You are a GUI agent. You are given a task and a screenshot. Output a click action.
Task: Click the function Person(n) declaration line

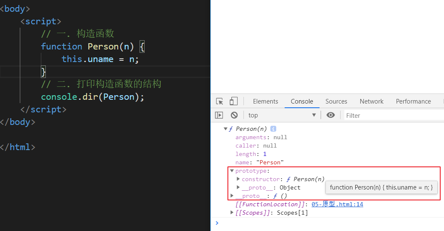tap(93, 47)
